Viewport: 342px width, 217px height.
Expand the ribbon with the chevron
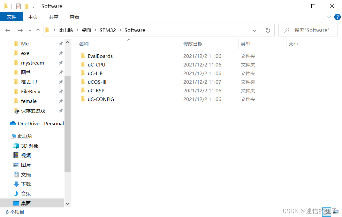[x=329, y=17]
